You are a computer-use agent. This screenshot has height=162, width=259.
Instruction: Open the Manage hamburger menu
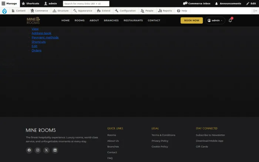(x=9, y=3)
